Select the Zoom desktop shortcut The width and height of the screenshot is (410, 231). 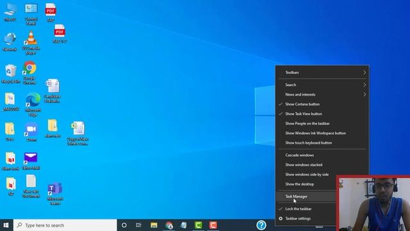click(x=31, y=132)
